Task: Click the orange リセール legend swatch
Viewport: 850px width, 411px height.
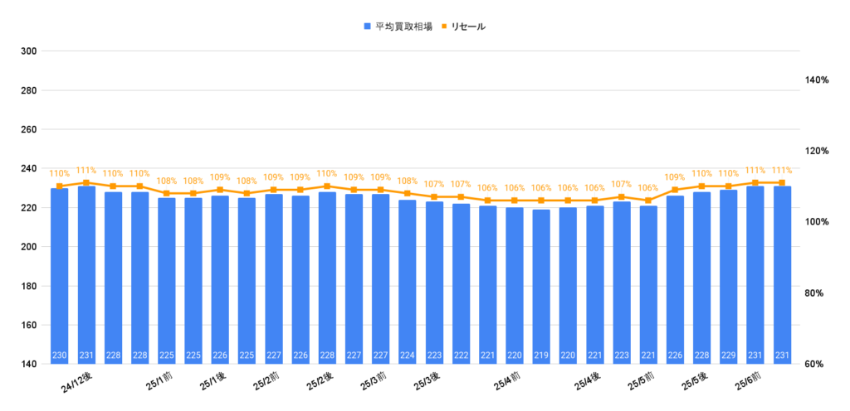Action: pos(443,26)
